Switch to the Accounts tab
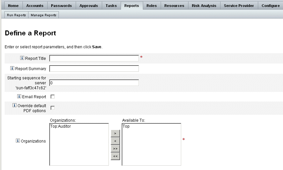The width and height of the screenshot is (283, 170). coord(35,6)
